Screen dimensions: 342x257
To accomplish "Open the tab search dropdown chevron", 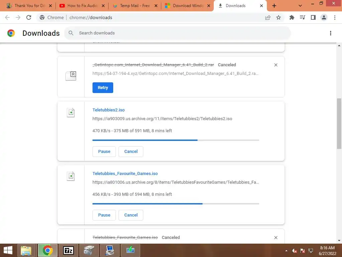I will 300,6.
